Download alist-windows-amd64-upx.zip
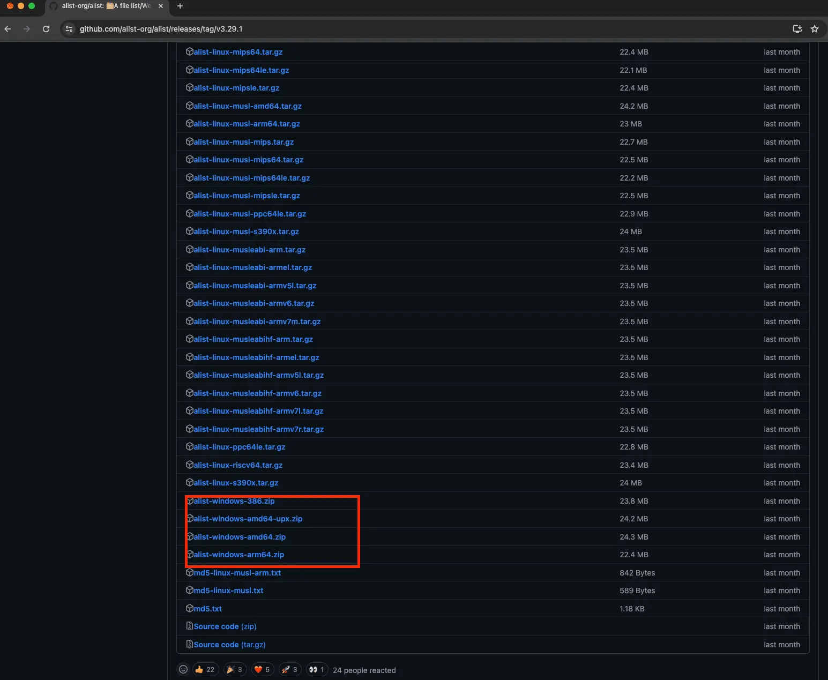This screenshot has height=680, width=828. pyautogui.click(x=248, y=519)
